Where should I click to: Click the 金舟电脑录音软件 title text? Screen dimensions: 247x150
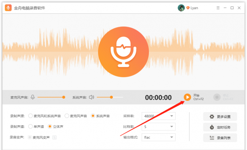(30, 8)
